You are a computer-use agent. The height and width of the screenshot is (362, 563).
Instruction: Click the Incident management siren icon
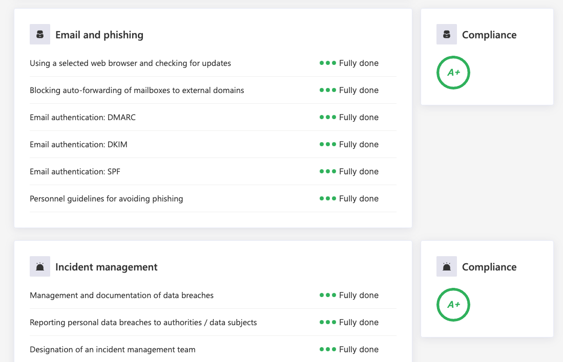[x=40, y=266]
